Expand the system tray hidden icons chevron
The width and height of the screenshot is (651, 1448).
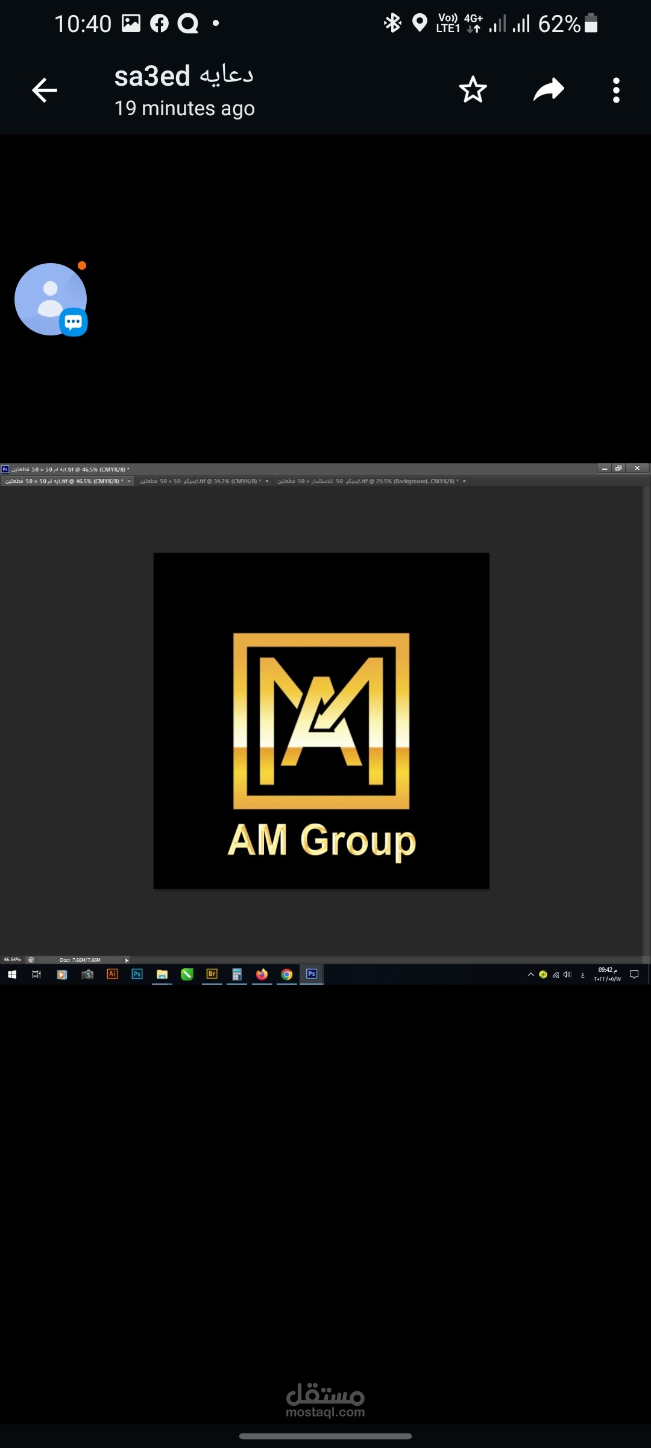point(531,974)
